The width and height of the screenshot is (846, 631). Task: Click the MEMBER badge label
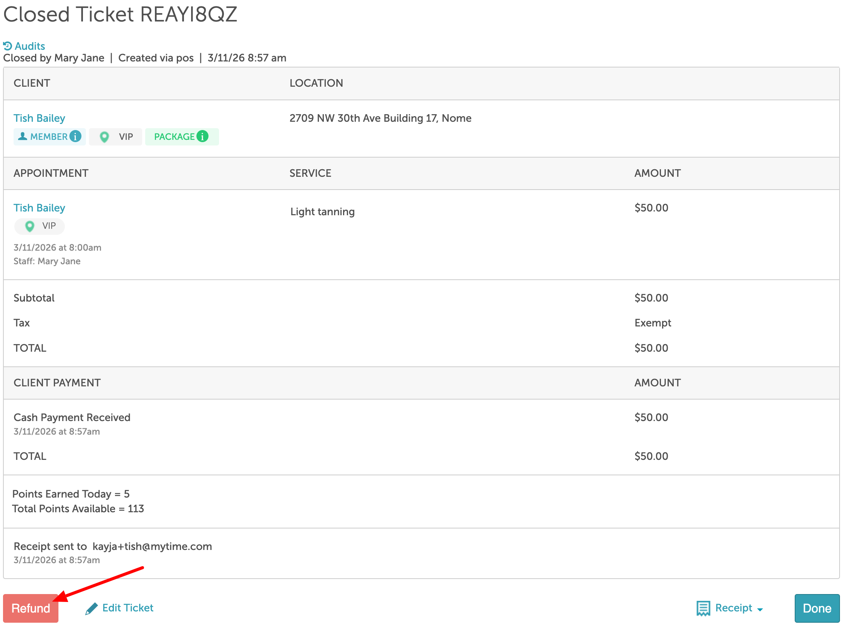pos(49,137)
